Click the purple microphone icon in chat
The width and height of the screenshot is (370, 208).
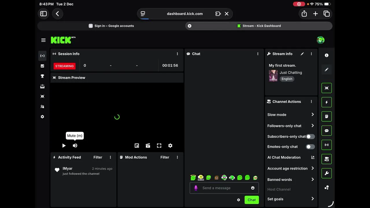tap(196, 188)
